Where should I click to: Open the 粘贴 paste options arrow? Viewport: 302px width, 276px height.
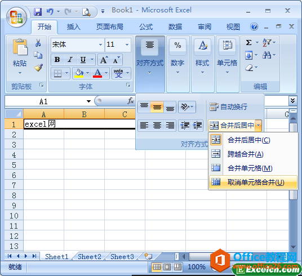click(20, 73)
